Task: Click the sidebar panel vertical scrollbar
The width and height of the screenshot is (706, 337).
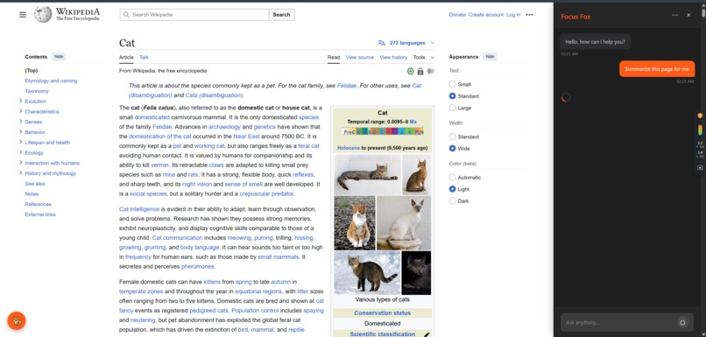Action: (x=703, y=12)
